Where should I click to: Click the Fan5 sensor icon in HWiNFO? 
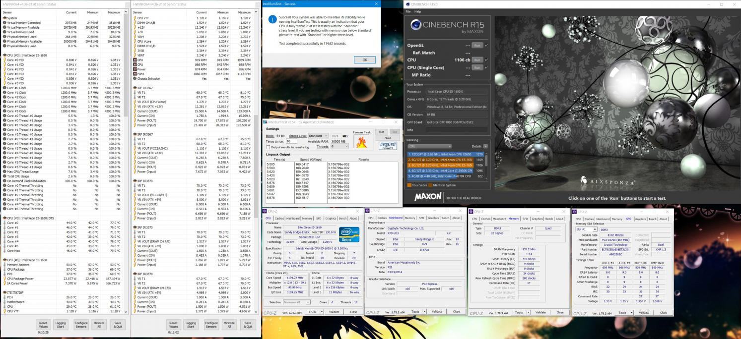pos(135,74)
